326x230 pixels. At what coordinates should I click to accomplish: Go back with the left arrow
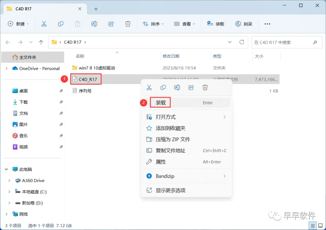[8, 42]
